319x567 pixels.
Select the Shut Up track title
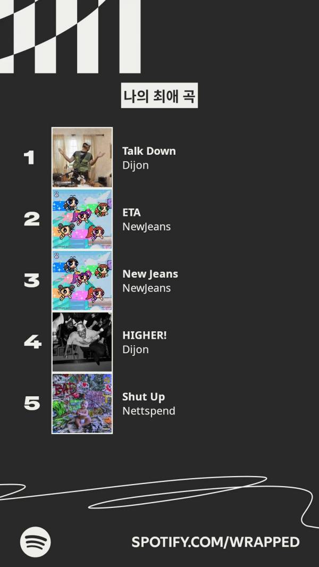pyautogui.click(x=144, y=397)
